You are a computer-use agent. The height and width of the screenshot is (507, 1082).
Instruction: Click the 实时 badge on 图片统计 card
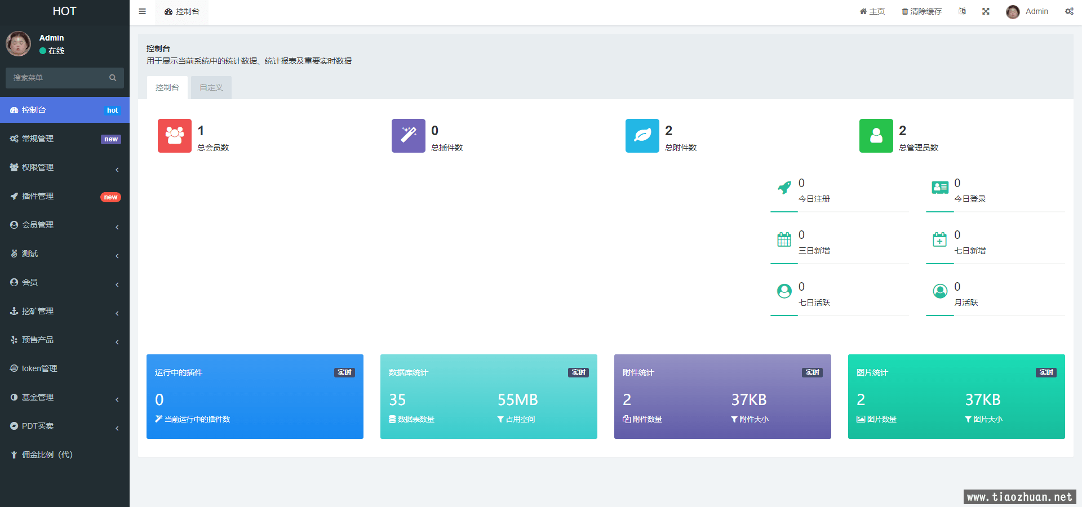tap(1046, 372)
